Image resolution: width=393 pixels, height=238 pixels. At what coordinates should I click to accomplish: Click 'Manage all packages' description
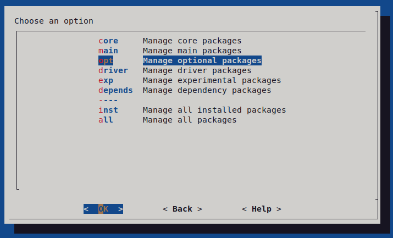[190, 120]
